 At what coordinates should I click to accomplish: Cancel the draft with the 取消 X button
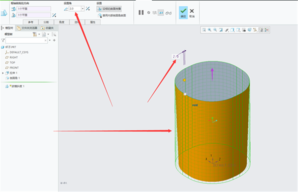(x=192, y=13)
